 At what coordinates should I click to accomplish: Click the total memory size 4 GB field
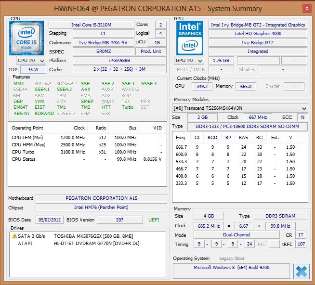pos(209,216)
